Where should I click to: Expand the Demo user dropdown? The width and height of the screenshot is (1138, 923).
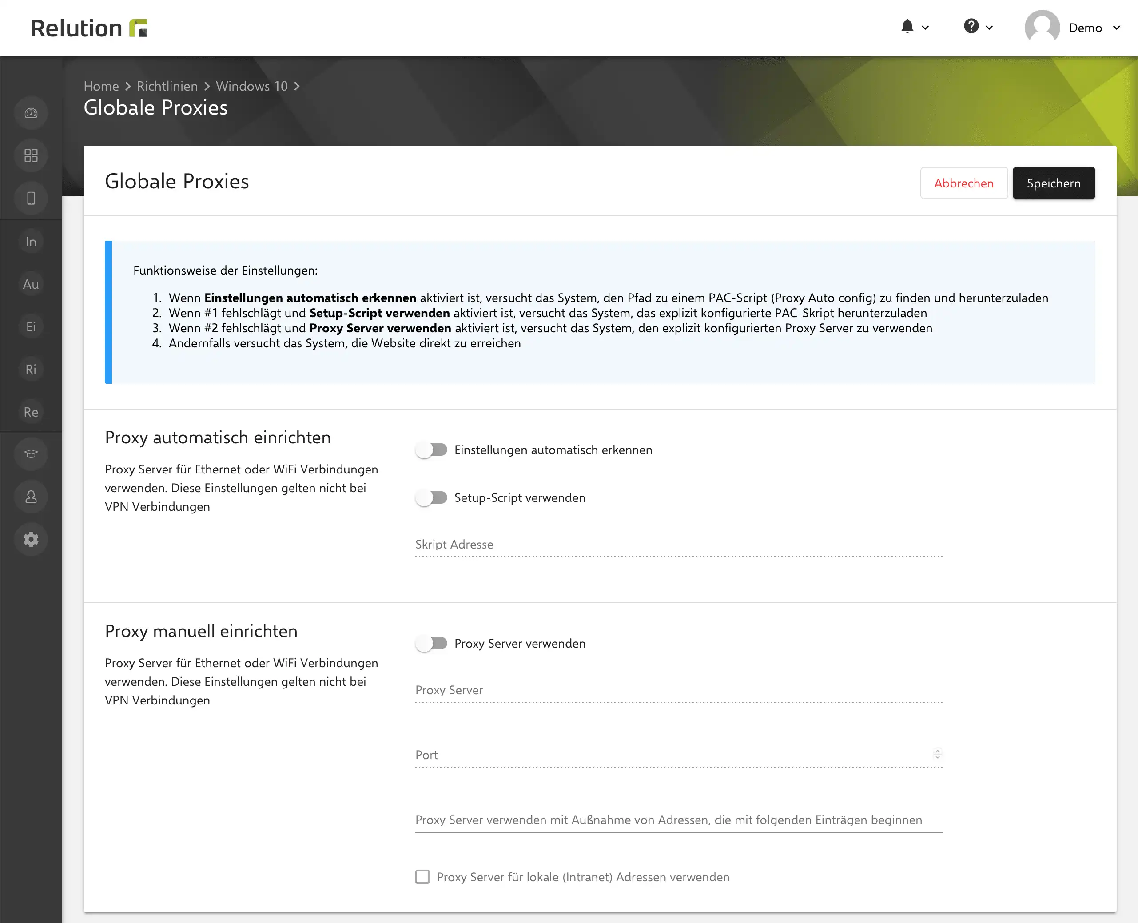(x=1116, y=28)
